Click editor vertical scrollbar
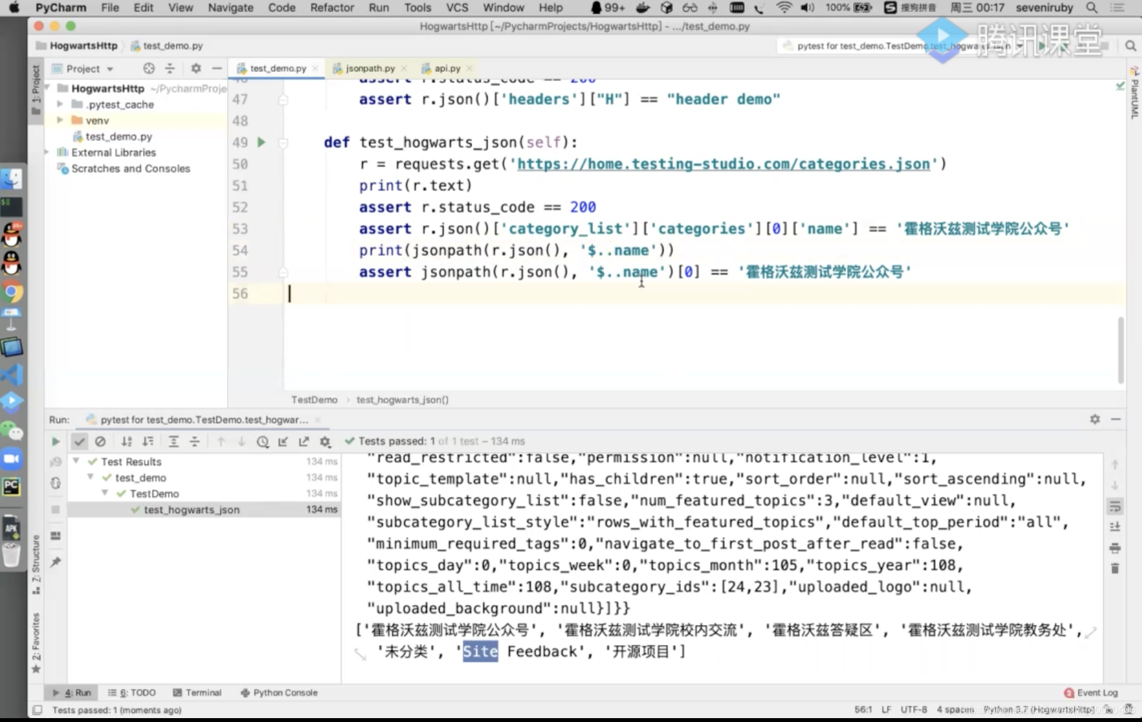This screenshot has height=722, width=1142. [x=1121, y=350]
